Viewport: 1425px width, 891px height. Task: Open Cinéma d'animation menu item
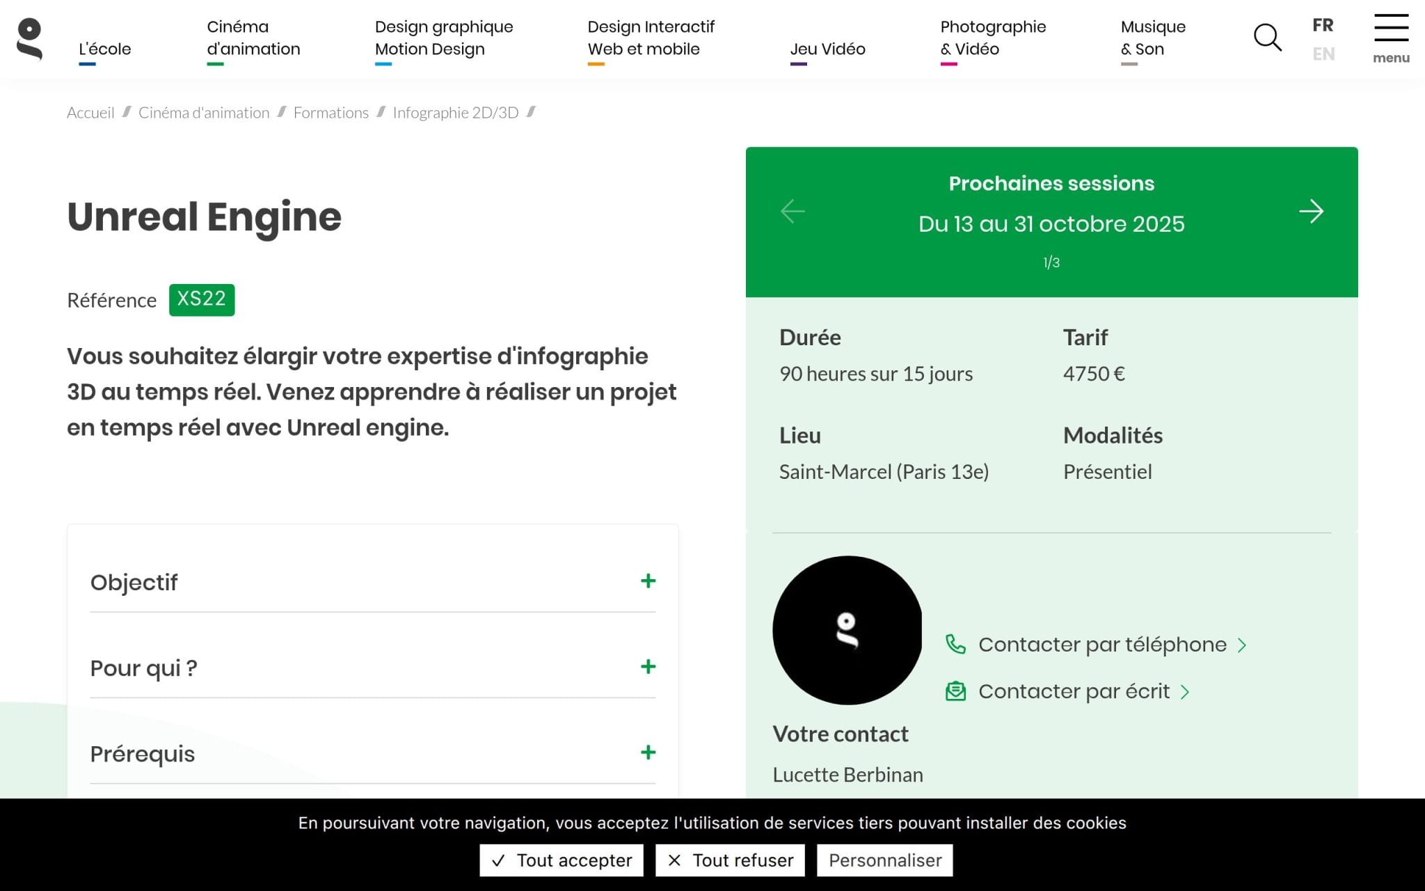pos(253,38)
